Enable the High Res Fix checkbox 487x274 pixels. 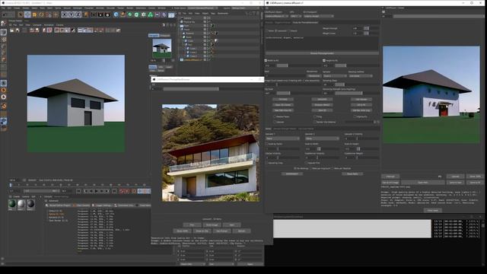[x=355, y=116]
